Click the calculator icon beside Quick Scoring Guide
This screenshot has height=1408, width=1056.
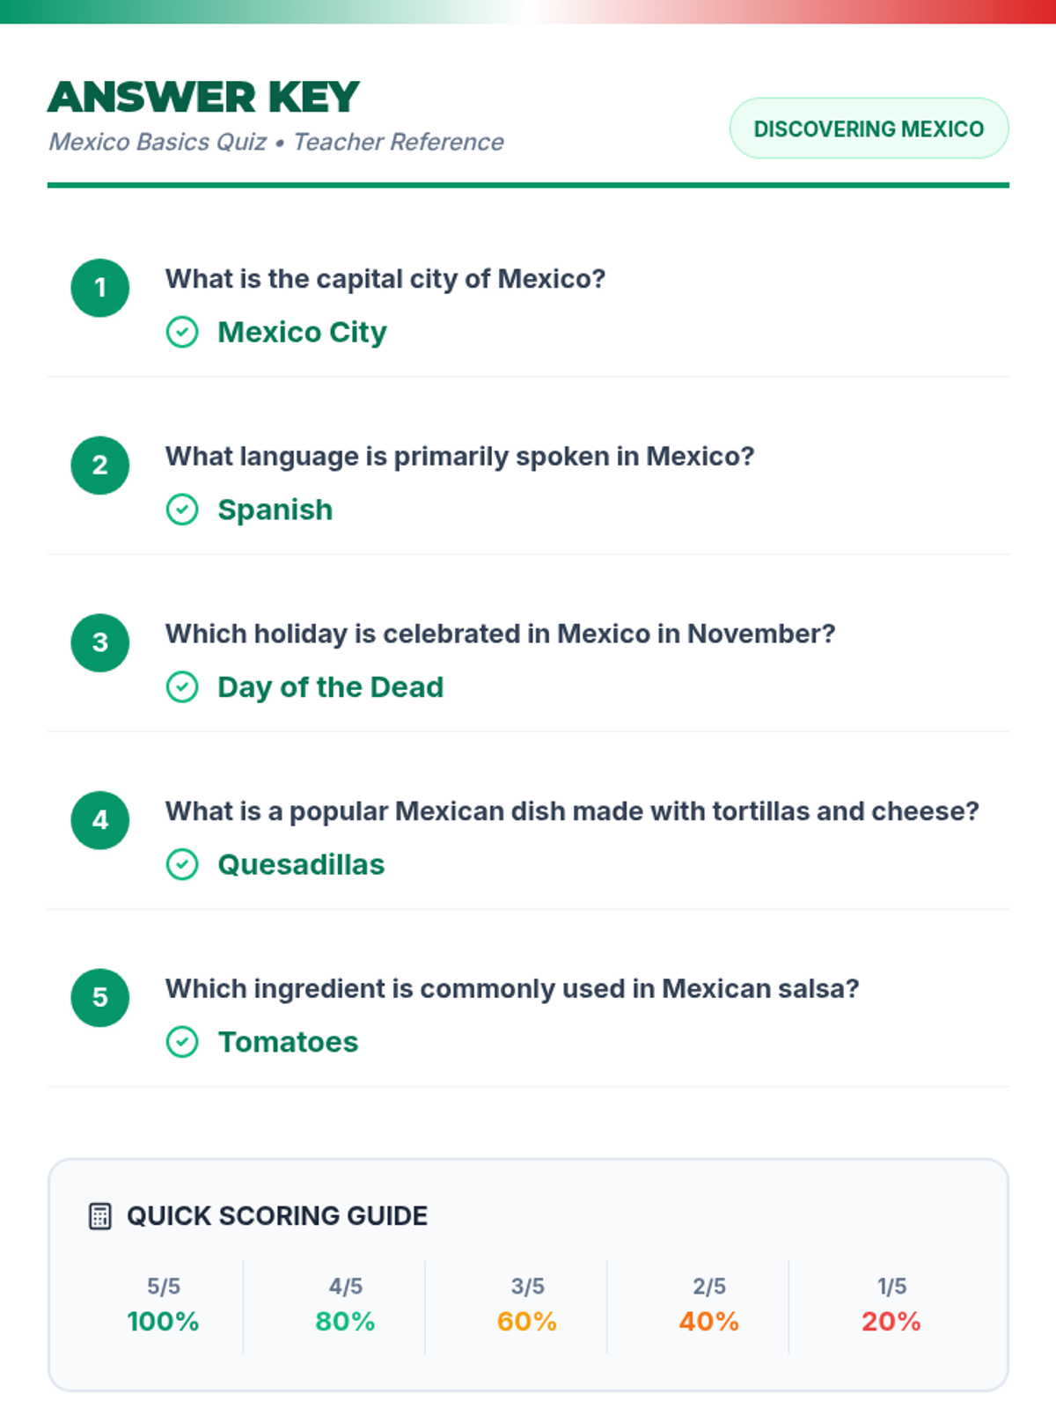point(100,1216)
